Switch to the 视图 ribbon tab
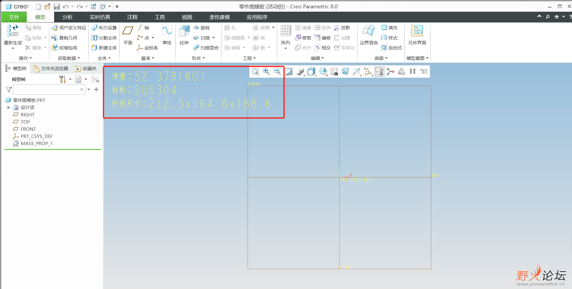This screenshot has height=289, width=572. point(187,17)
